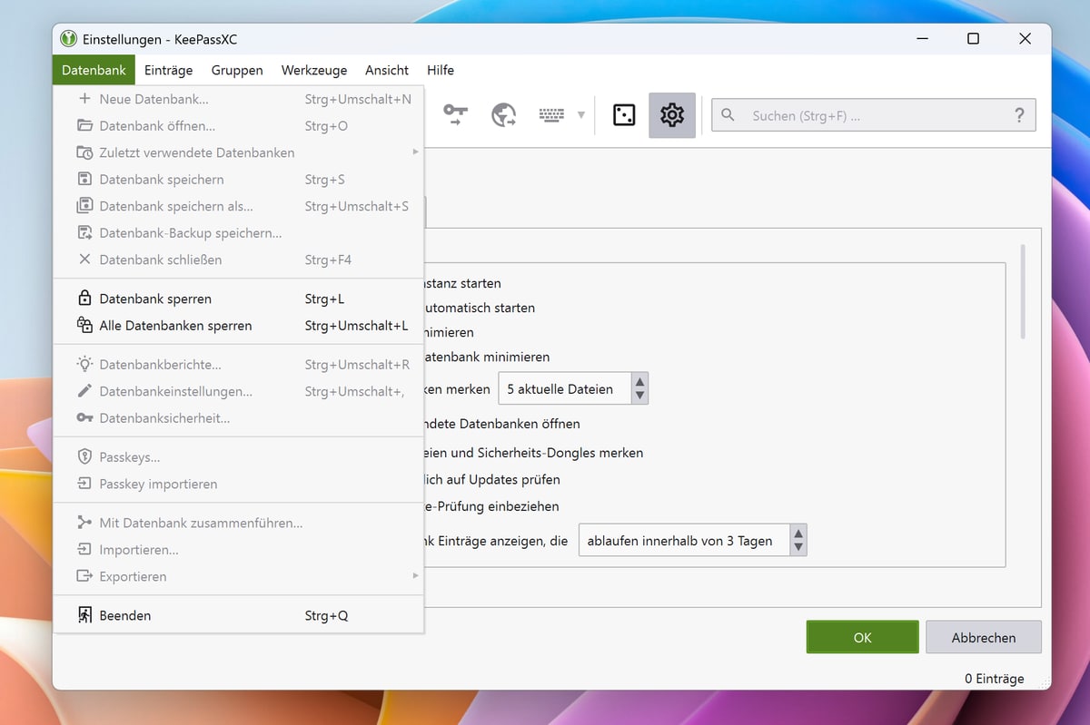Open the password generator dice icon
This screenshot has height=725, width=1090.
point(624,115)
